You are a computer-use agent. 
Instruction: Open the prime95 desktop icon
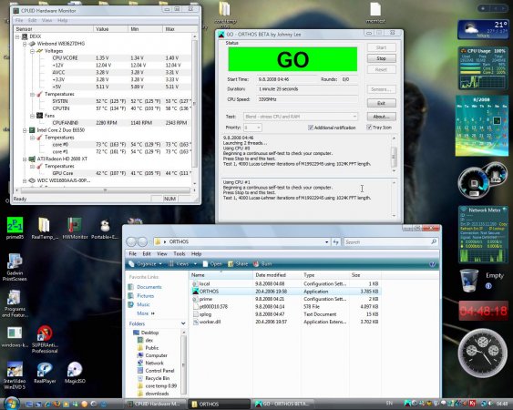(15, 225)
